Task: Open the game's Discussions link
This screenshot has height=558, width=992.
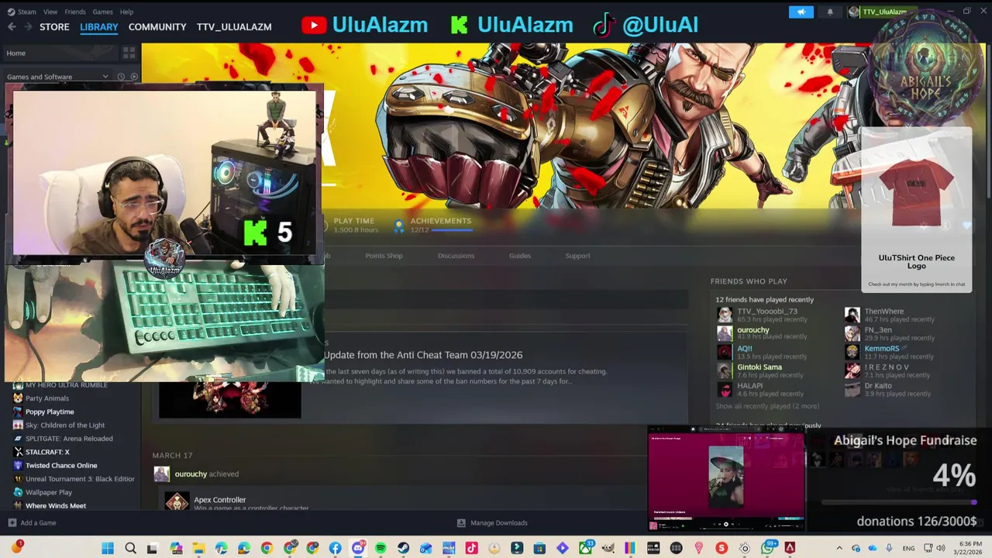Action: pyautogui.click(x=456, y=256)
